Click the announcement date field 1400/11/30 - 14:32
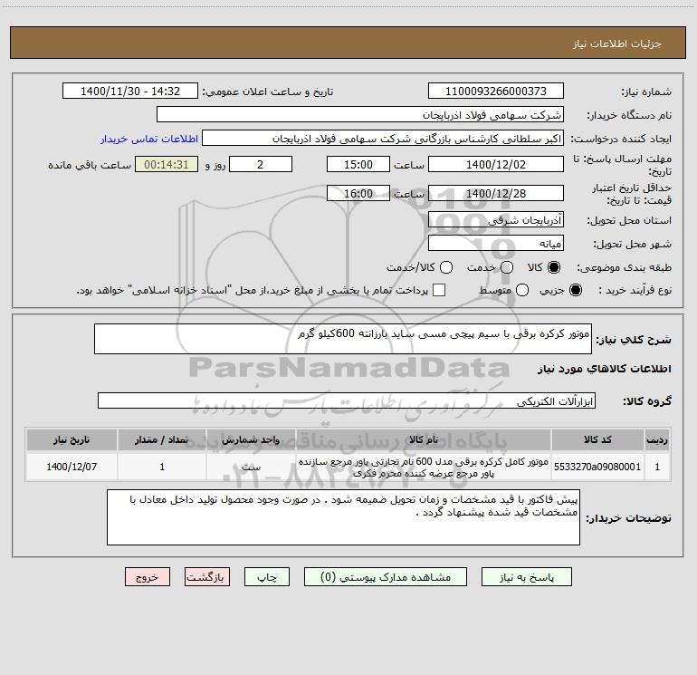The width and height of the screenshot is (697, 675). 130,92
